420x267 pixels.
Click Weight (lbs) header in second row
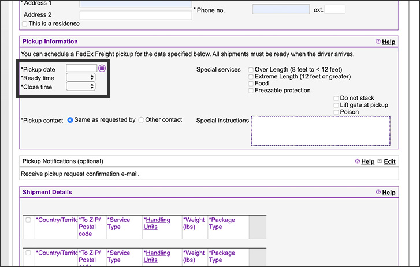pos(194,256)
